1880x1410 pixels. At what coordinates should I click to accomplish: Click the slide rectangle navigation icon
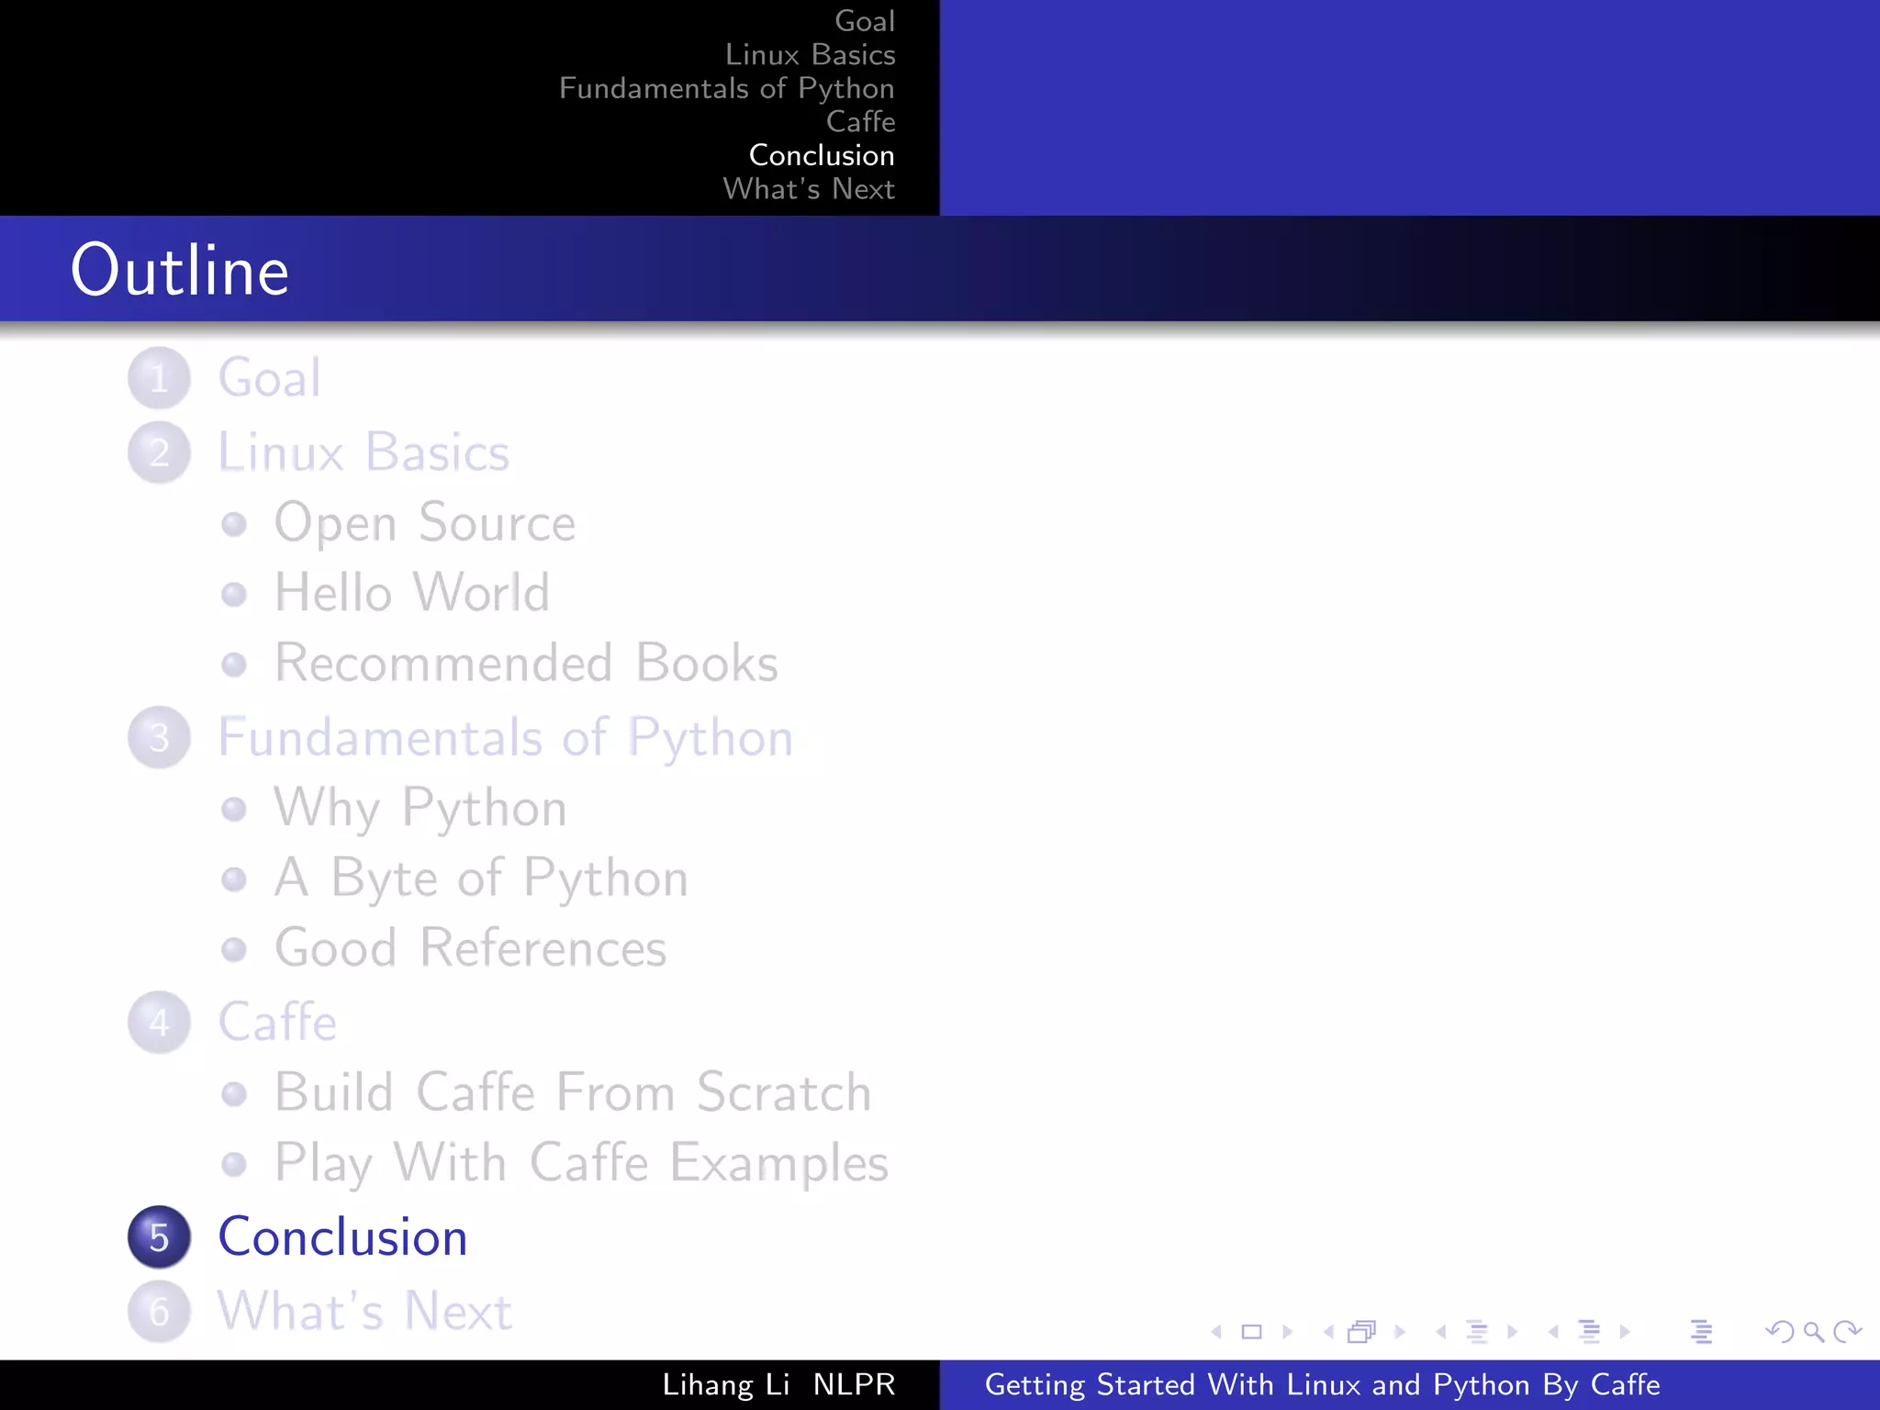click(x=1251, y=1332)
